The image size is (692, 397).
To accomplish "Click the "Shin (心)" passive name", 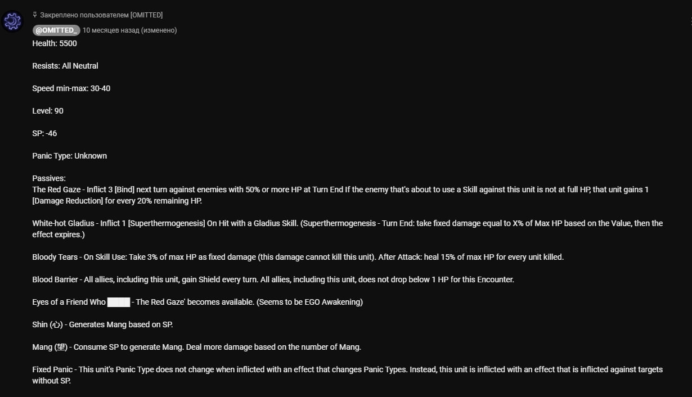I will (x=48, y=324).
